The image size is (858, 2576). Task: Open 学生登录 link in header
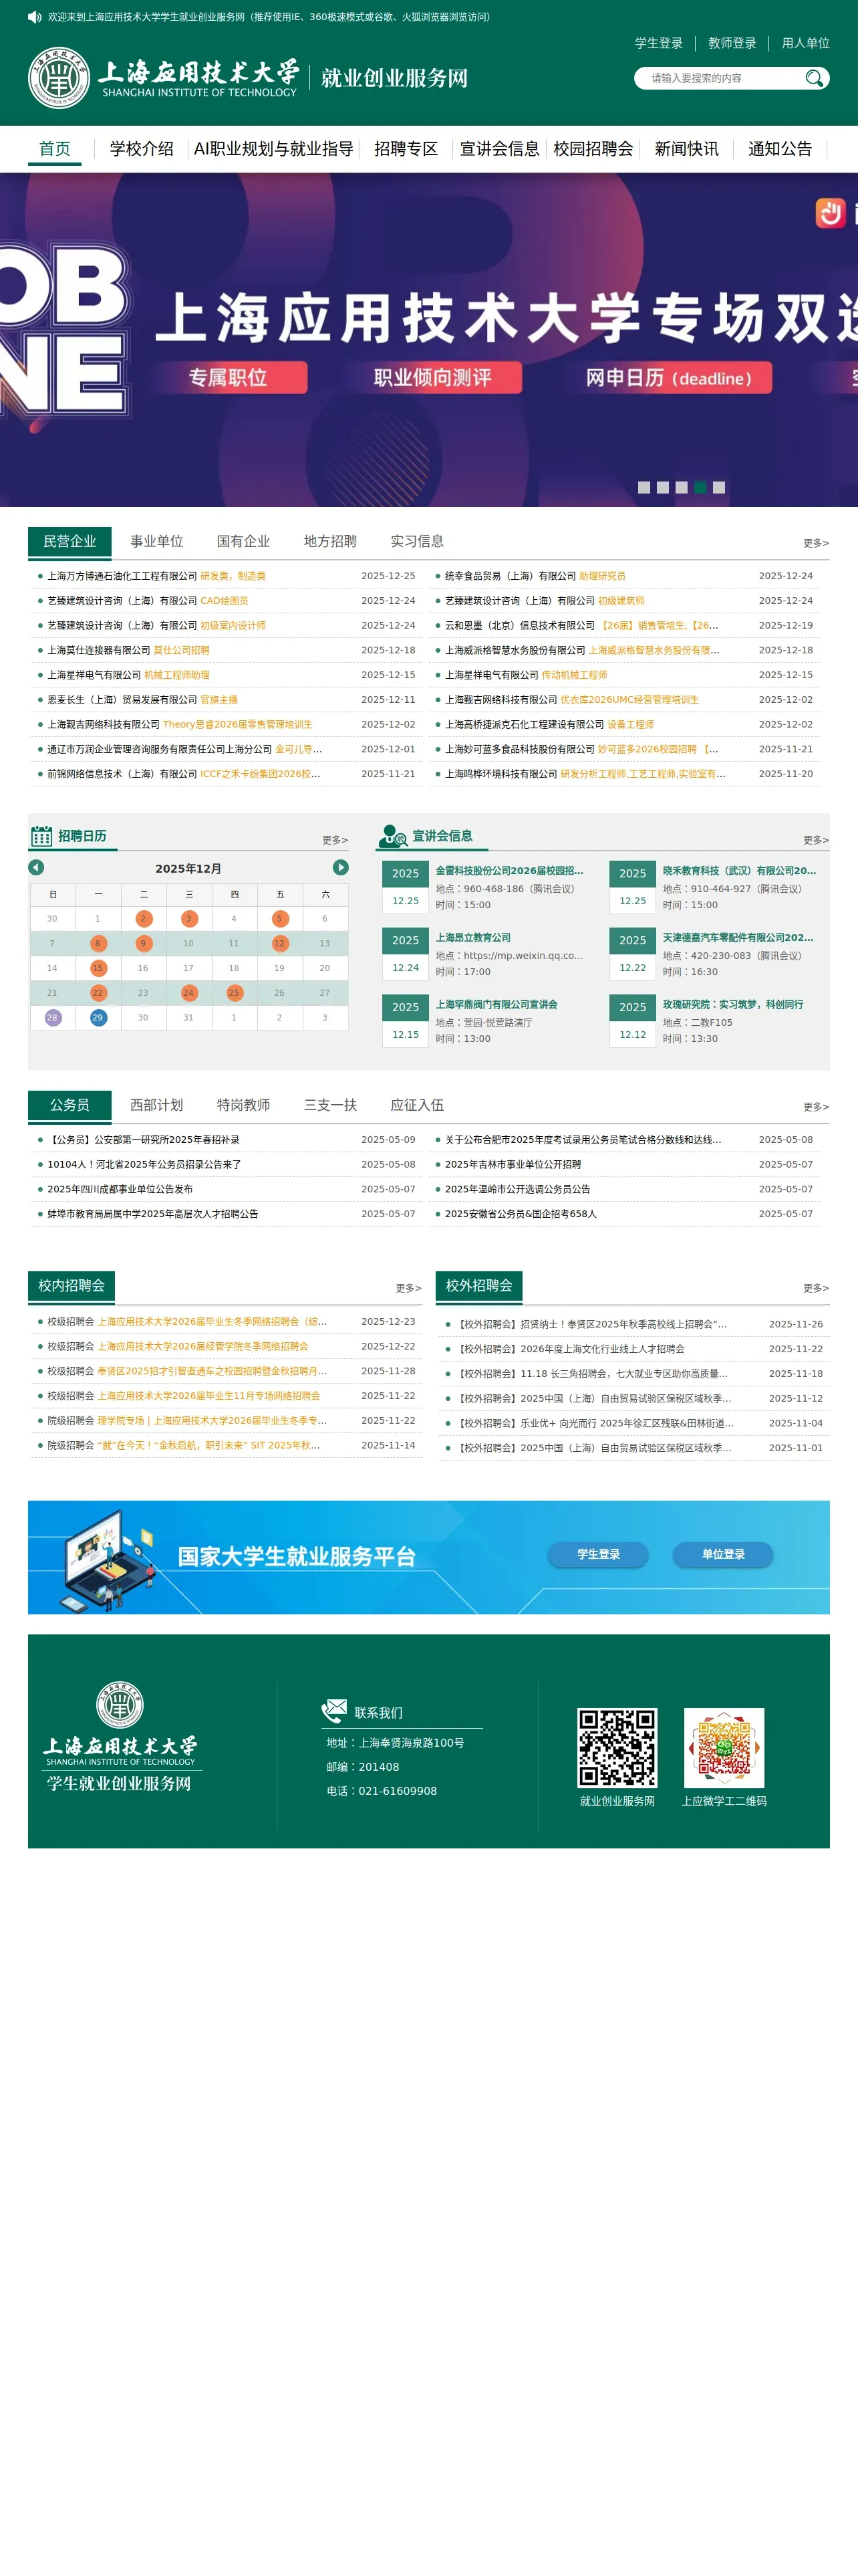click(660, 43)
